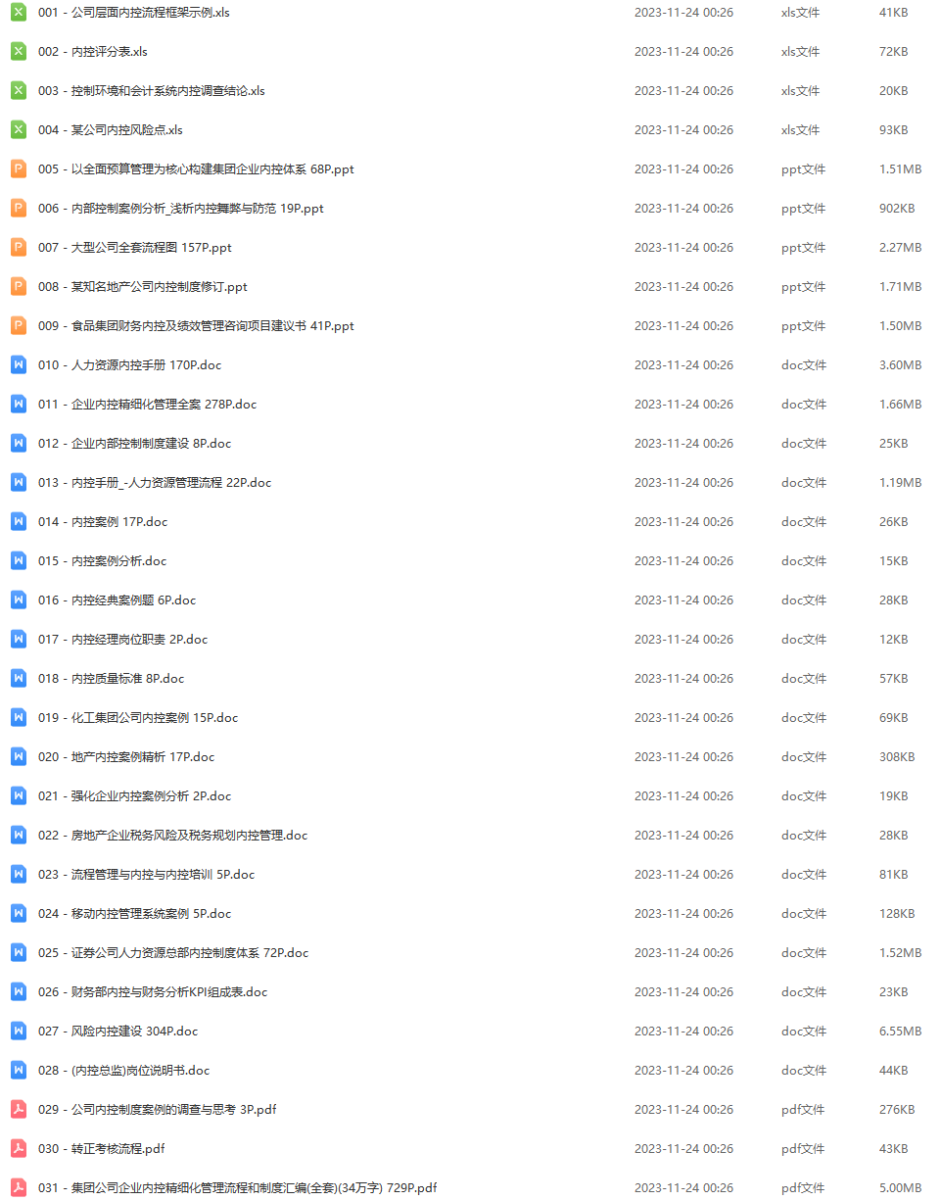Screen dimensions: 940x1200
Task: Click file name 022 - 房地产企业税务风险及税务规划内控管理.doc
Action: click(173, 836)
